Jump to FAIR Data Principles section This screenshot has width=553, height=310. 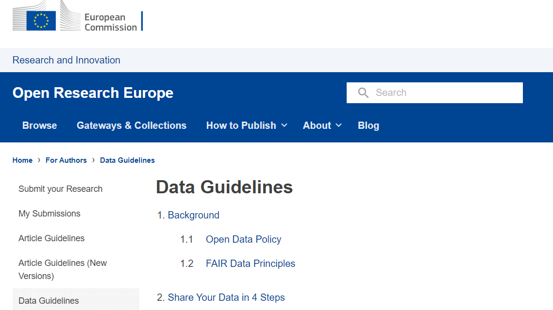pos(251,263)
